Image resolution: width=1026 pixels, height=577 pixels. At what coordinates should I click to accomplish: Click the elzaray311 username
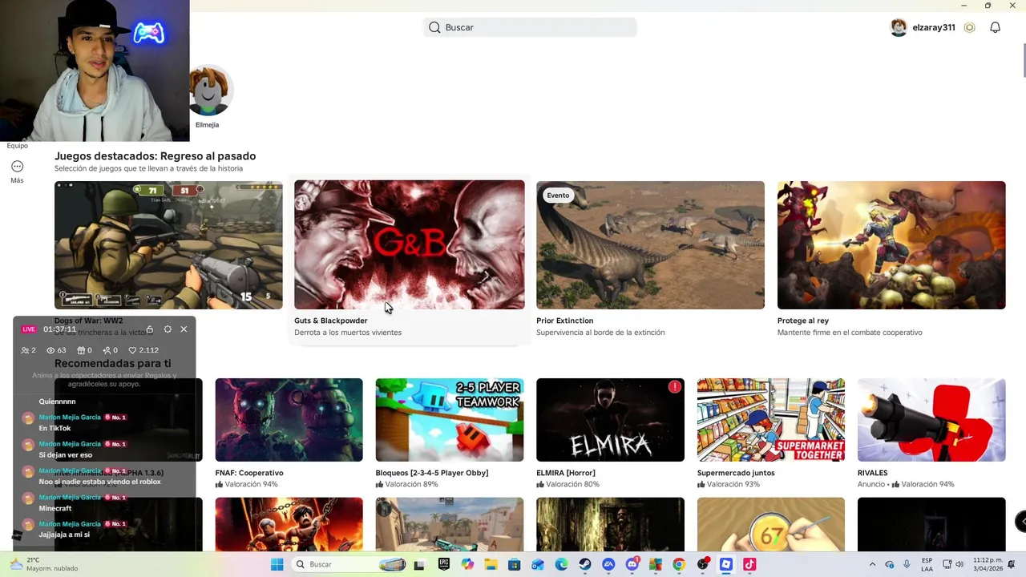[x=934, y=27]
